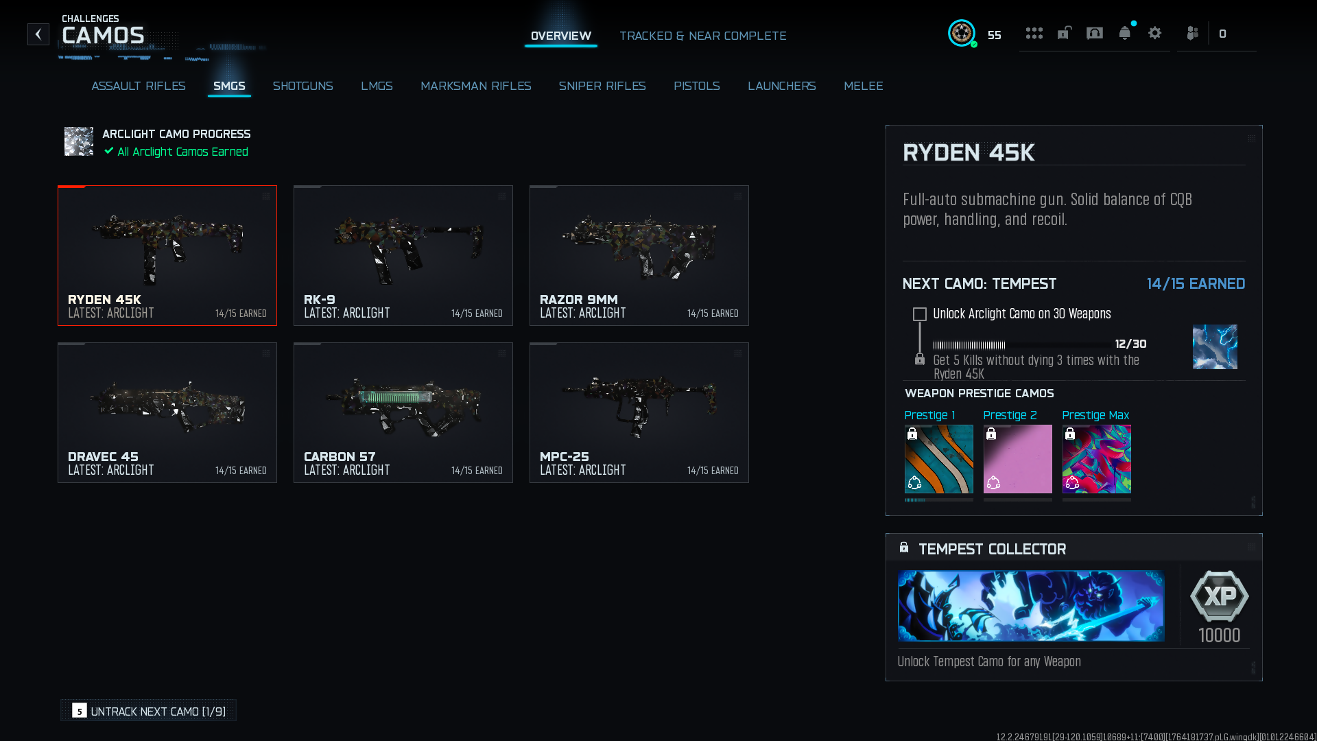Select the Prestige 1 camo swatch

(x=938, y=459)
